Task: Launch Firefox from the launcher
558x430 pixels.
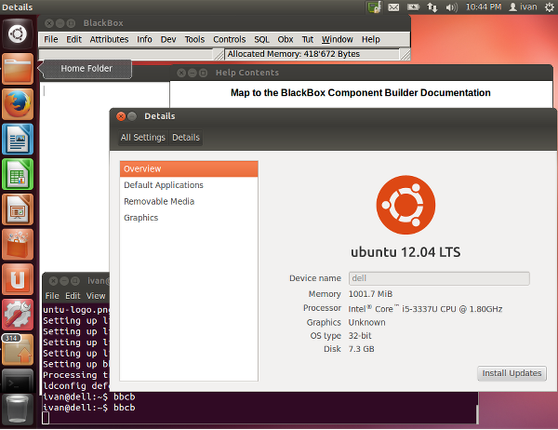Action: pyautogui.click(x=17, y=103)
